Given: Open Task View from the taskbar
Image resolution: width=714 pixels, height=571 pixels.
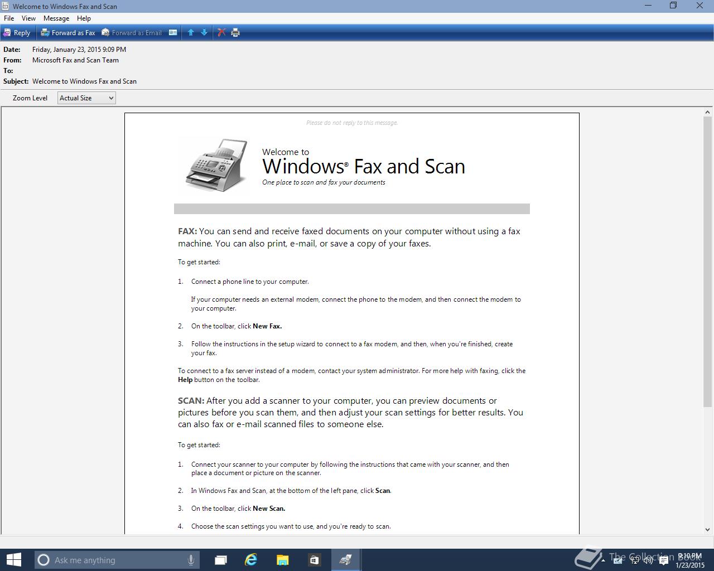Looking at the screenshot, I should point(221,560).
